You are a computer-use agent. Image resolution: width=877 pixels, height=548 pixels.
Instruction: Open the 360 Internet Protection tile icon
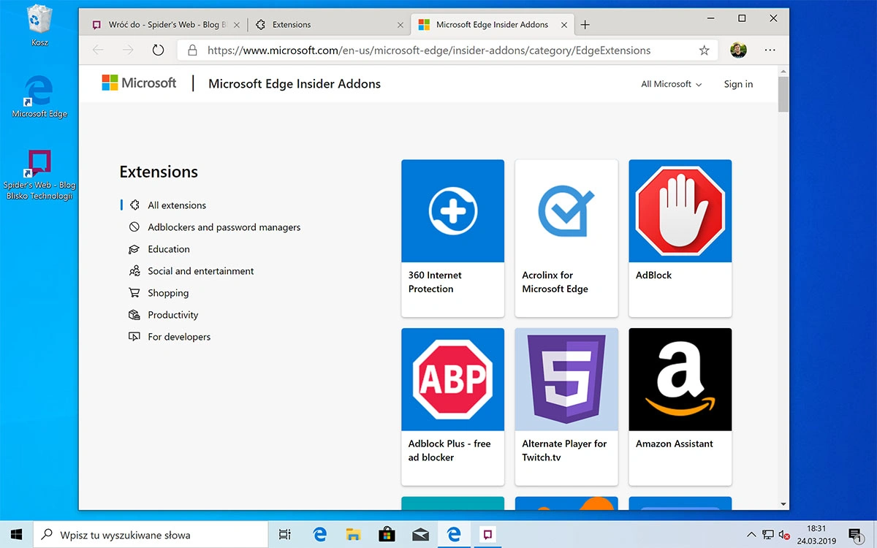pos(452,210)
